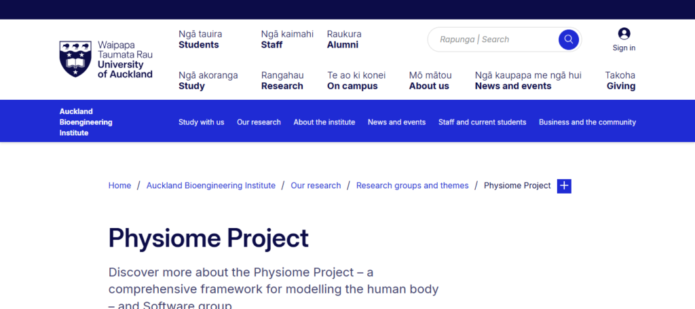Select News and events in blue bar

[x=396, y=122]
